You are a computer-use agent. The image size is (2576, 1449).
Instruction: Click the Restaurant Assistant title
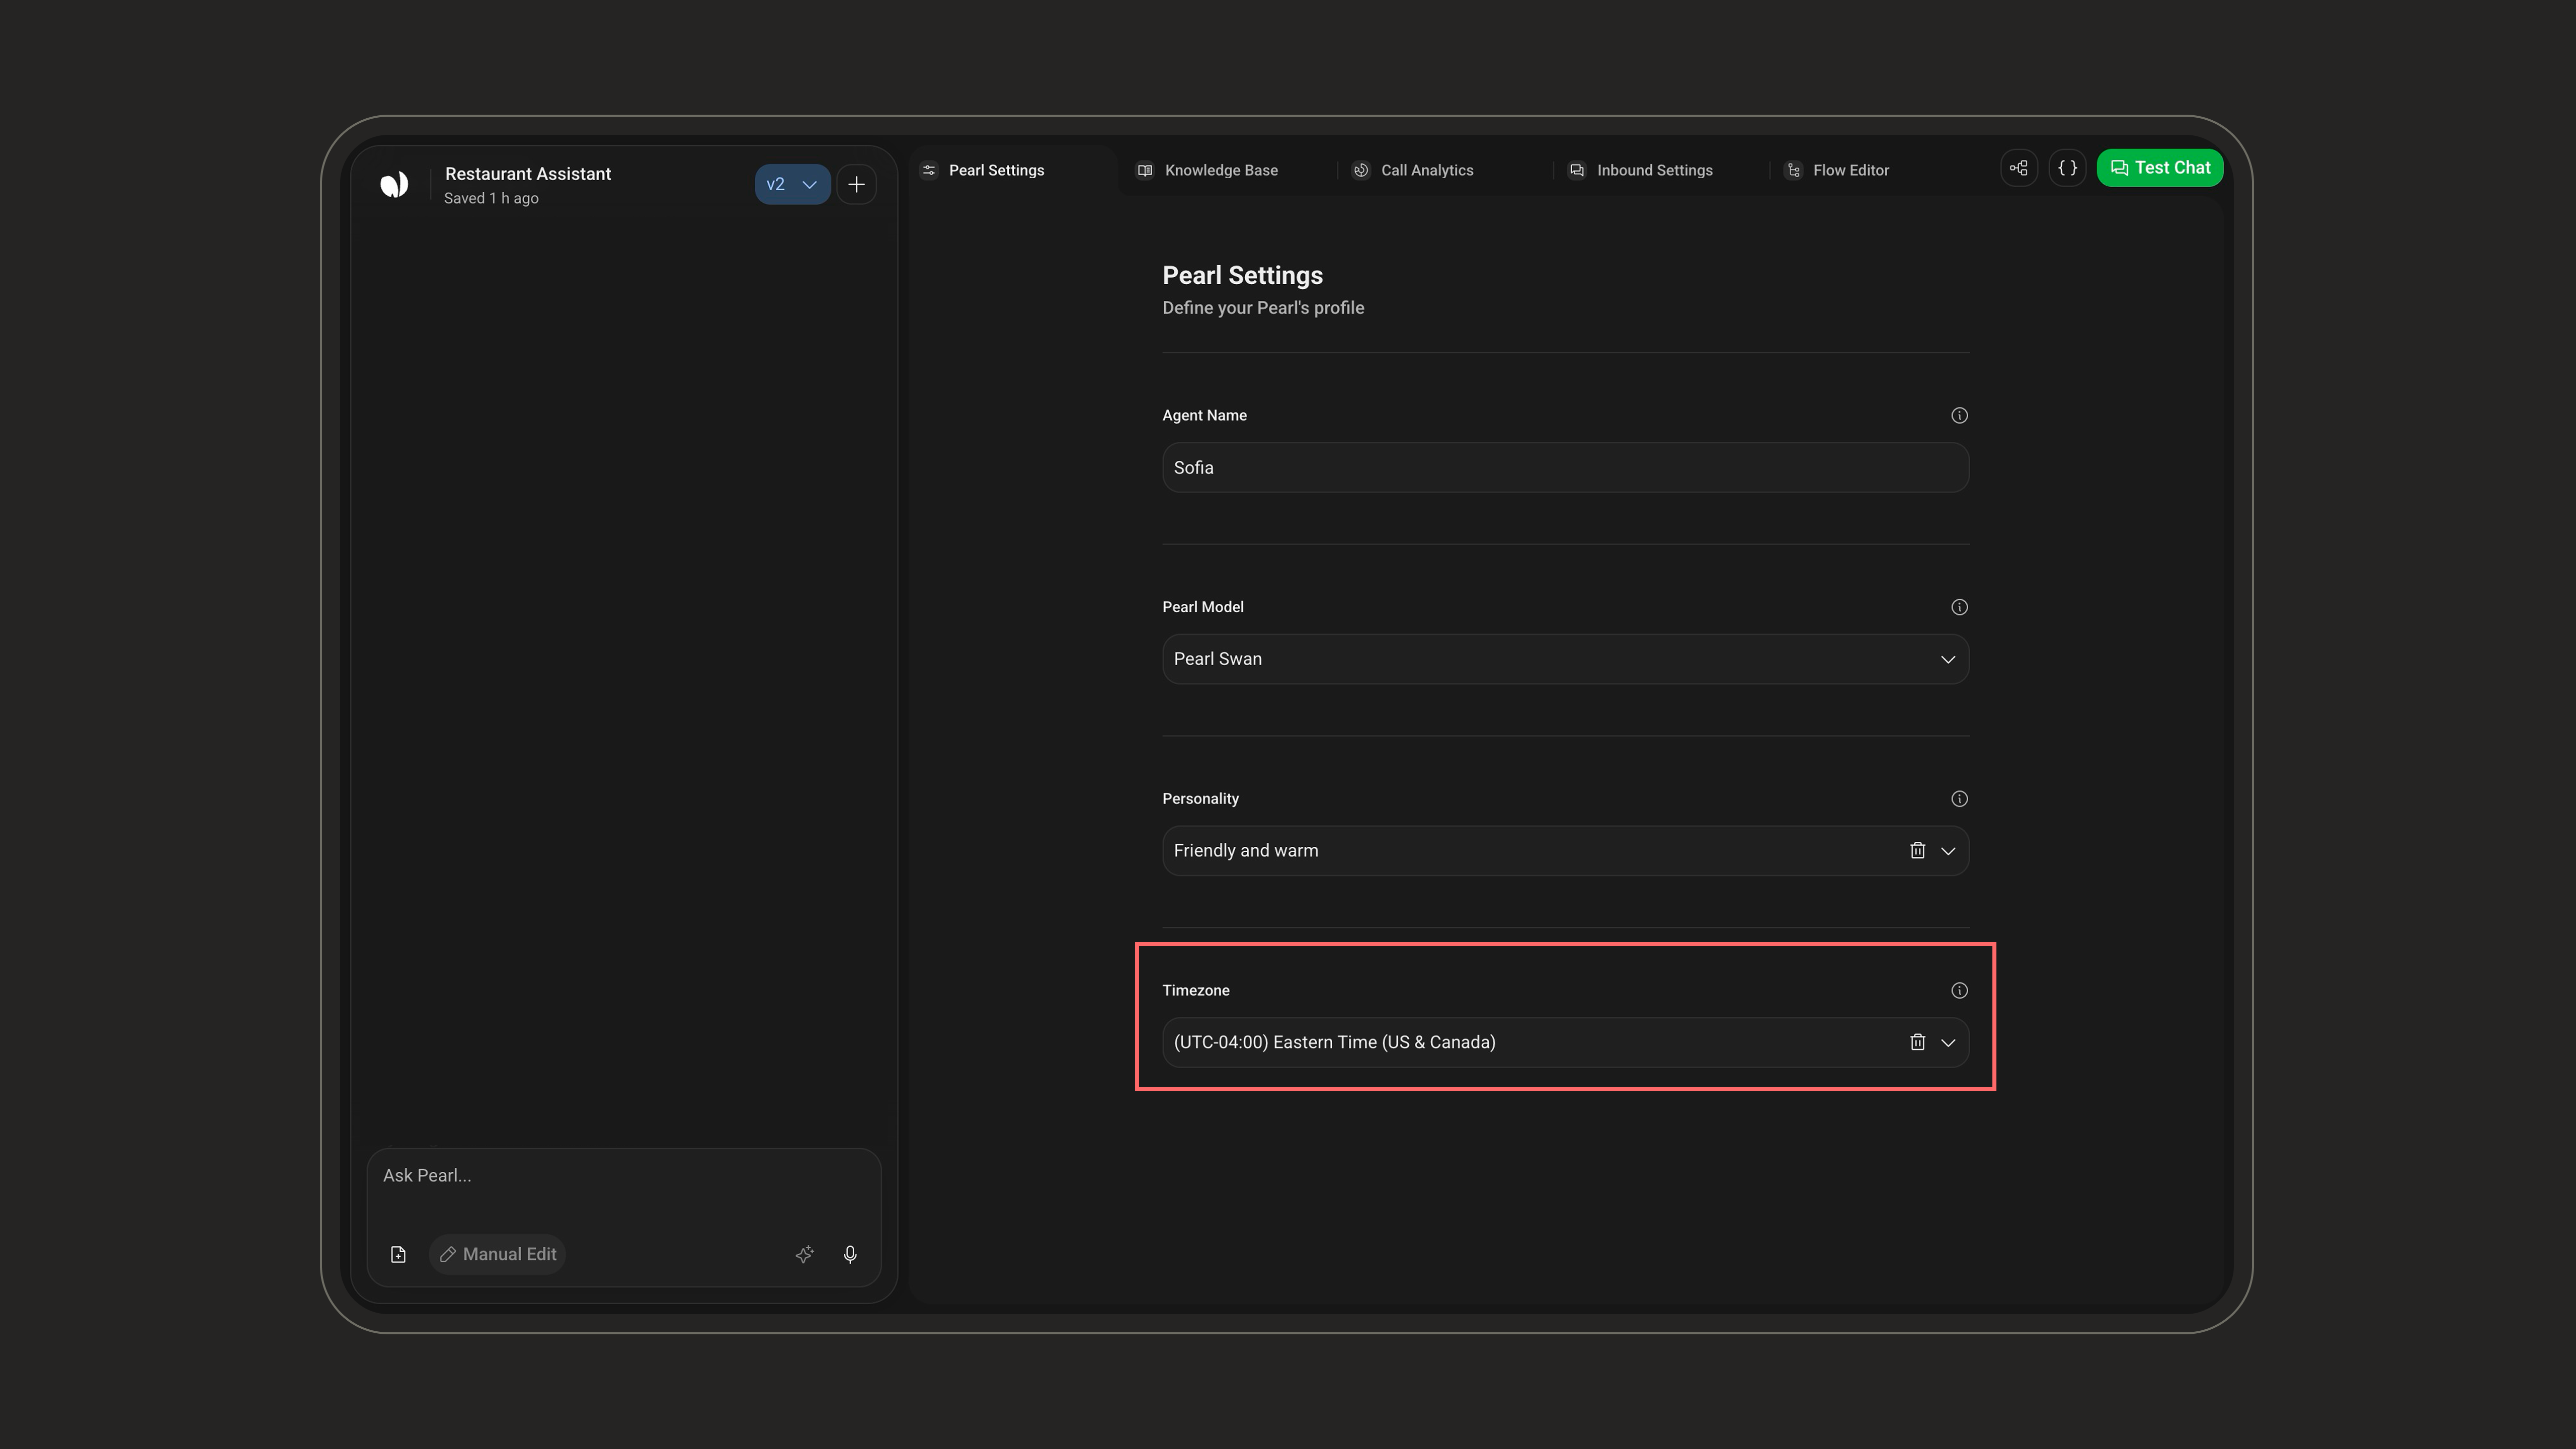click(527, 174)
